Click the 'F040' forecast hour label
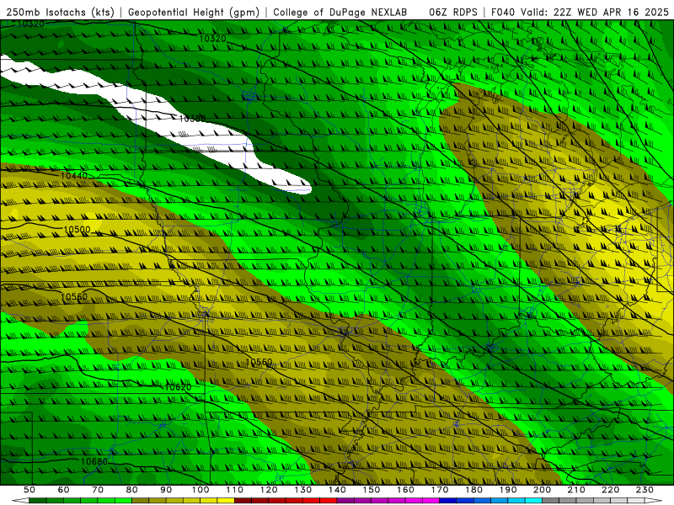Screen dimensions: 674x505 point(502,12)
